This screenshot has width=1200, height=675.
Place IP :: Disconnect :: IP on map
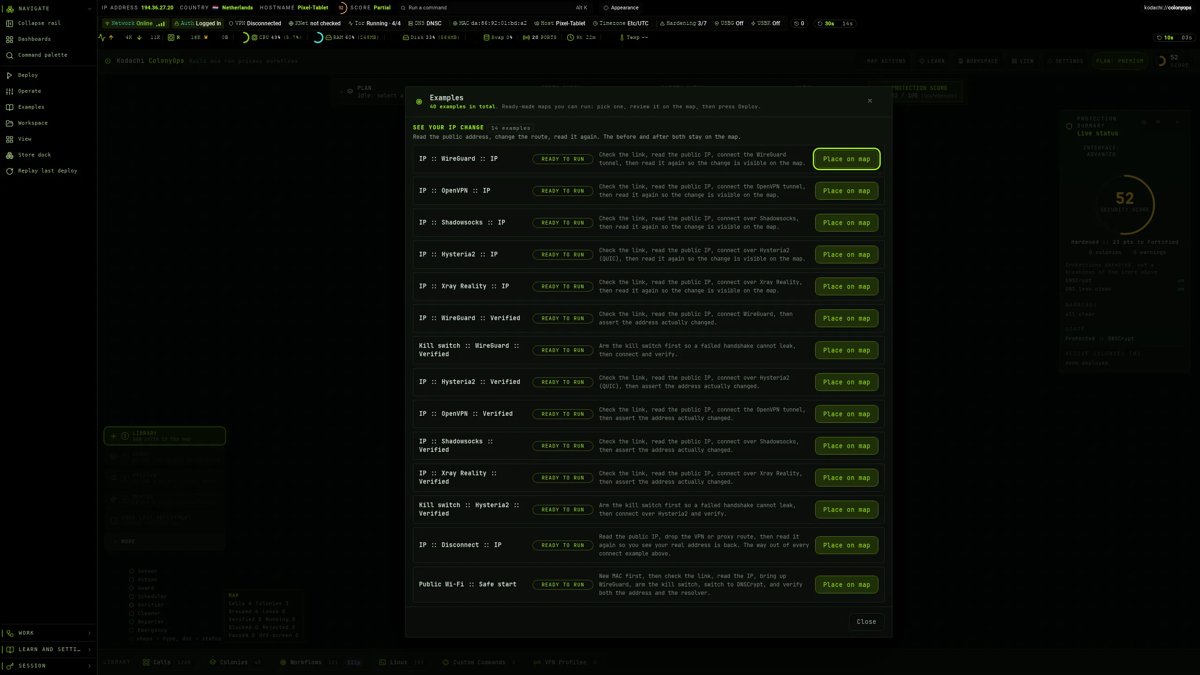847,546
